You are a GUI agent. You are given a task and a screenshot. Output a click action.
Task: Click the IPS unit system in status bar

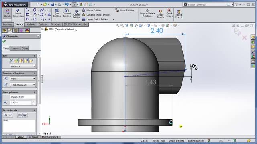pyautogui.click(x=221, y=141)
